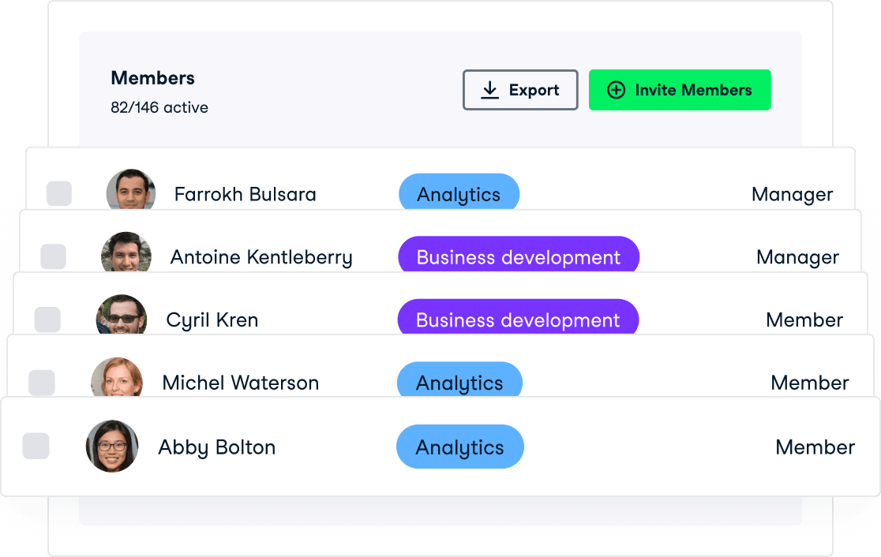
Task: Check the box next to Farrokh Bulsara
Action: (59, 193)
